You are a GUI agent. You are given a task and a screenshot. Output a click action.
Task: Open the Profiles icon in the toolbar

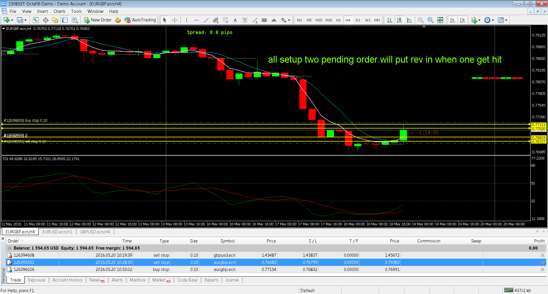click(x=20, y=20)
